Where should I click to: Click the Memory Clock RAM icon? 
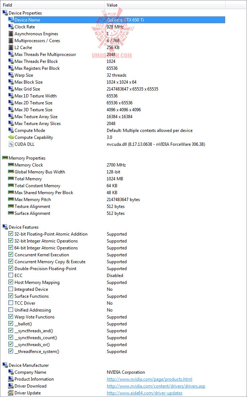pyautogui.click(x=11, y=165)
